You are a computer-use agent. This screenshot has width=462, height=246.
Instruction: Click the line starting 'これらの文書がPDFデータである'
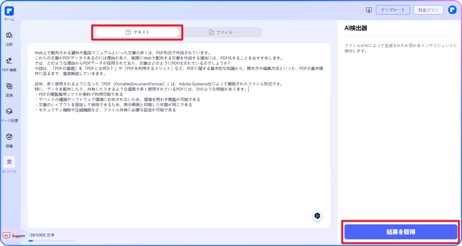pos(159,58)
